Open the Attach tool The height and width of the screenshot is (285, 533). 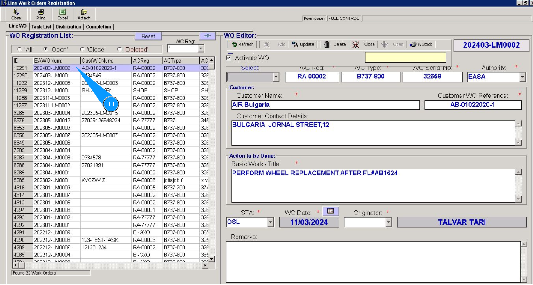click(x=84, y=14)
